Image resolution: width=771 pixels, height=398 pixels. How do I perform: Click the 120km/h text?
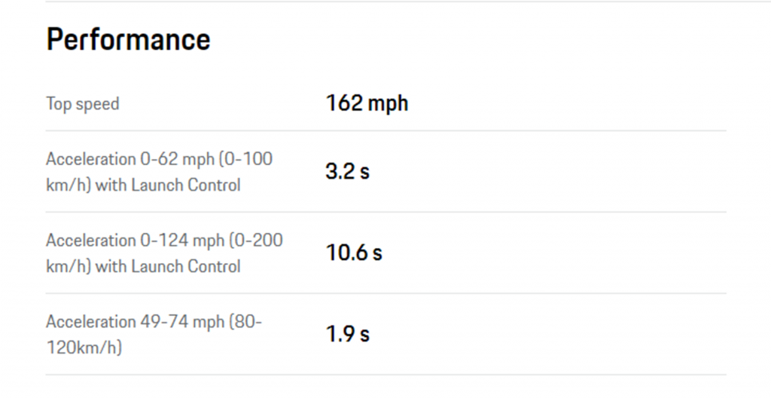pyautogui.click(x=84, y=347)
